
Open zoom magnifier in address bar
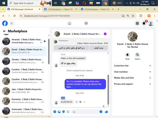click(x=128, y=16)
